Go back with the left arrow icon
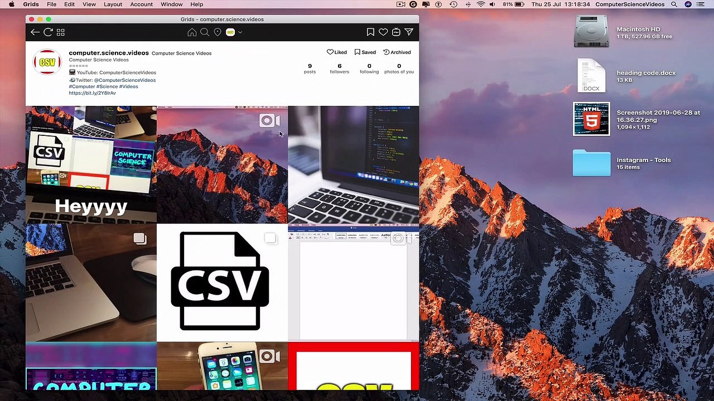 tap(35, 32)
